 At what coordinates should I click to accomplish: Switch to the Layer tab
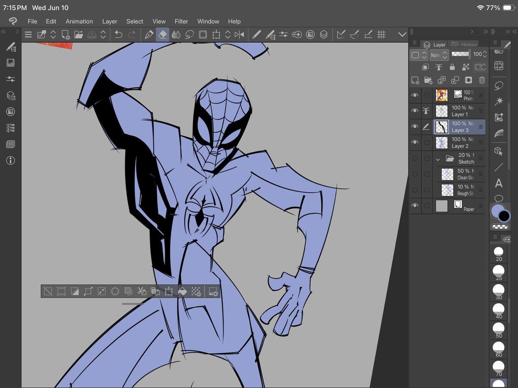(435, 44)
